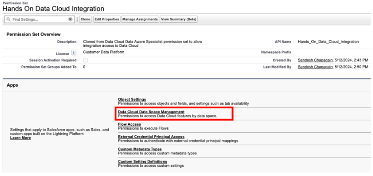Toggle Session Activation Required checkbox

(x=85, y=60)
